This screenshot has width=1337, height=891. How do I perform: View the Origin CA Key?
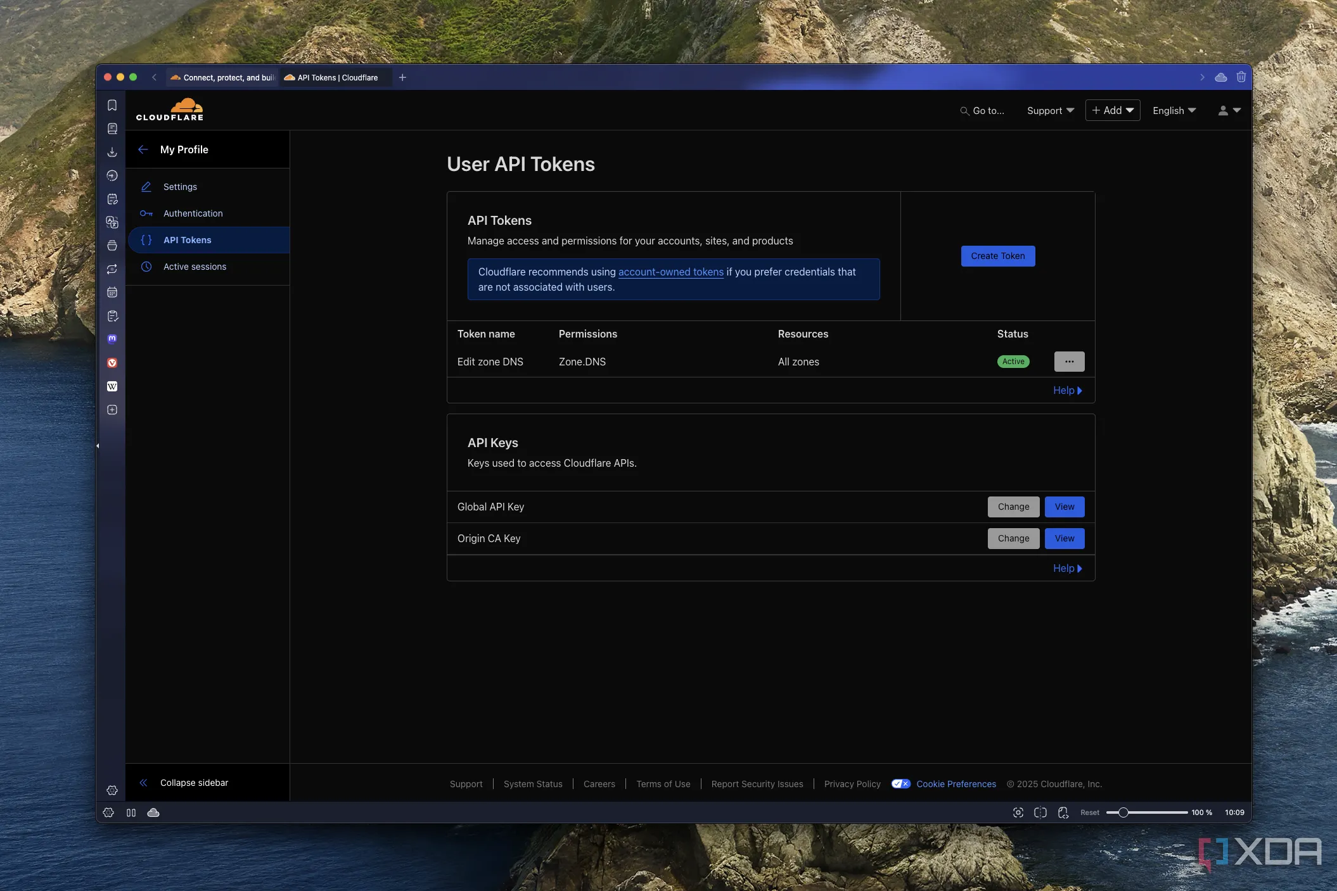(1065, 538)
